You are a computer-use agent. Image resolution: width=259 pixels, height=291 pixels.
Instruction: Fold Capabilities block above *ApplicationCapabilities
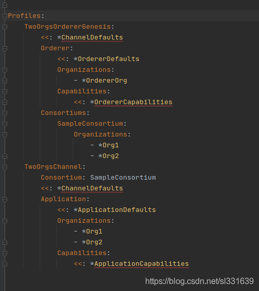click(x=5, y=253)
